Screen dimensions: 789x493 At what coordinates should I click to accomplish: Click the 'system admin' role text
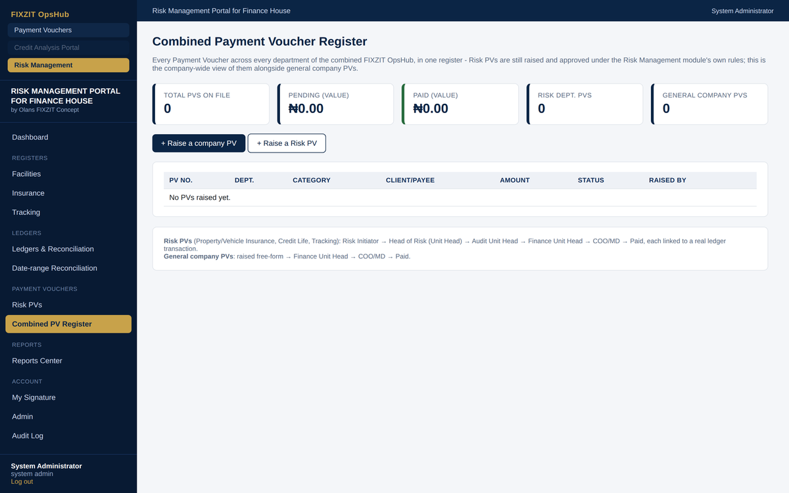tap(32, 474)
